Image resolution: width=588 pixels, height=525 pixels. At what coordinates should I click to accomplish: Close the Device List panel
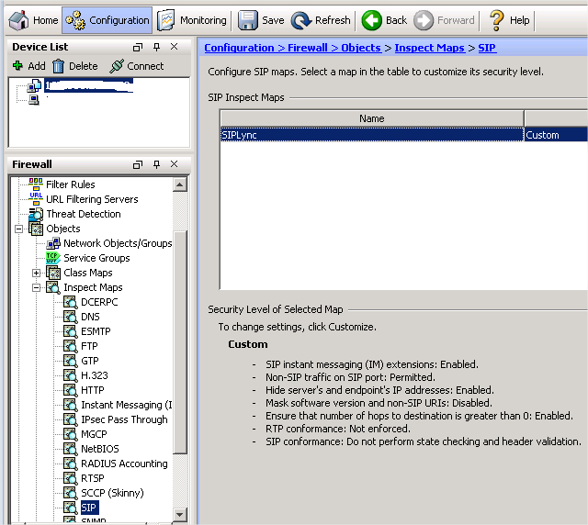(x=175, y=47)
